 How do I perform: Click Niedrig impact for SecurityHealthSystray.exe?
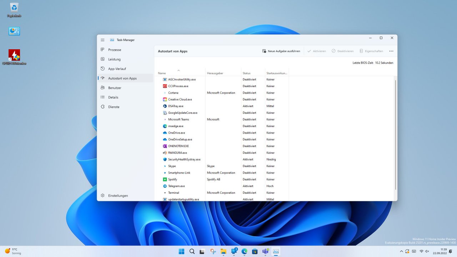(x=271, y=159)
